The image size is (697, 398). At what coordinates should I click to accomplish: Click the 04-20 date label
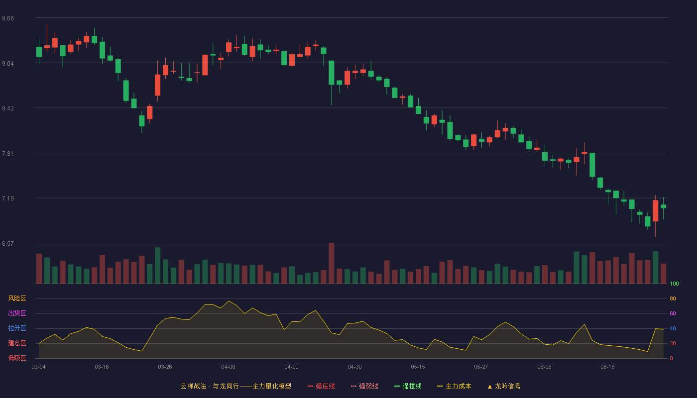[291, 367]
